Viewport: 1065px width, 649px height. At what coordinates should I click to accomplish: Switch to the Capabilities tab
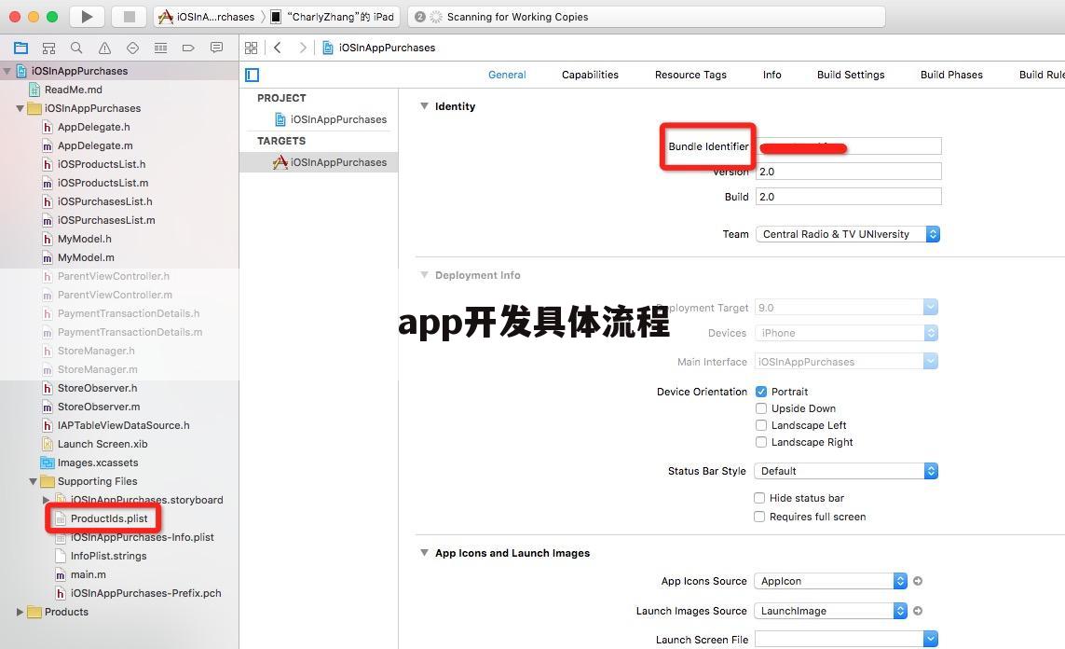pos(590,75)
